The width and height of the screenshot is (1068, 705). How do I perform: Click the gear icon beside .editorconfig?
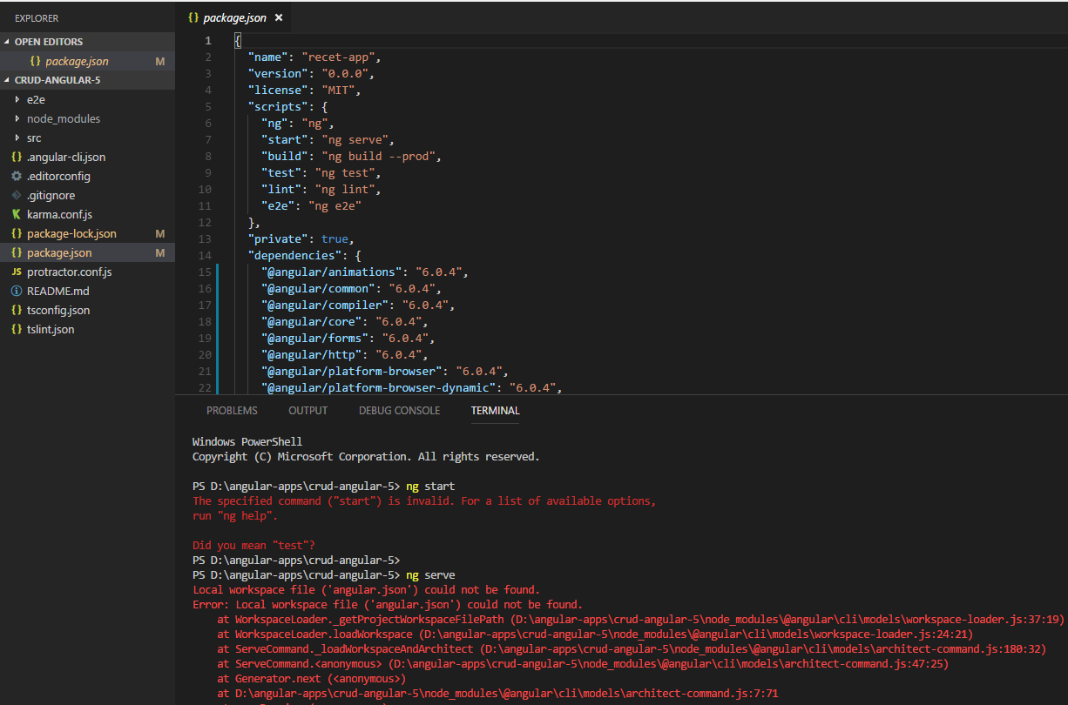(x=16, y=176)
